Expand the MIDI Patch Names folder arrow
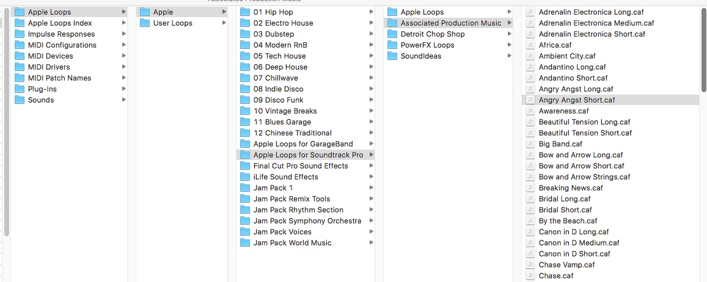707x282 pixels. 123,78
